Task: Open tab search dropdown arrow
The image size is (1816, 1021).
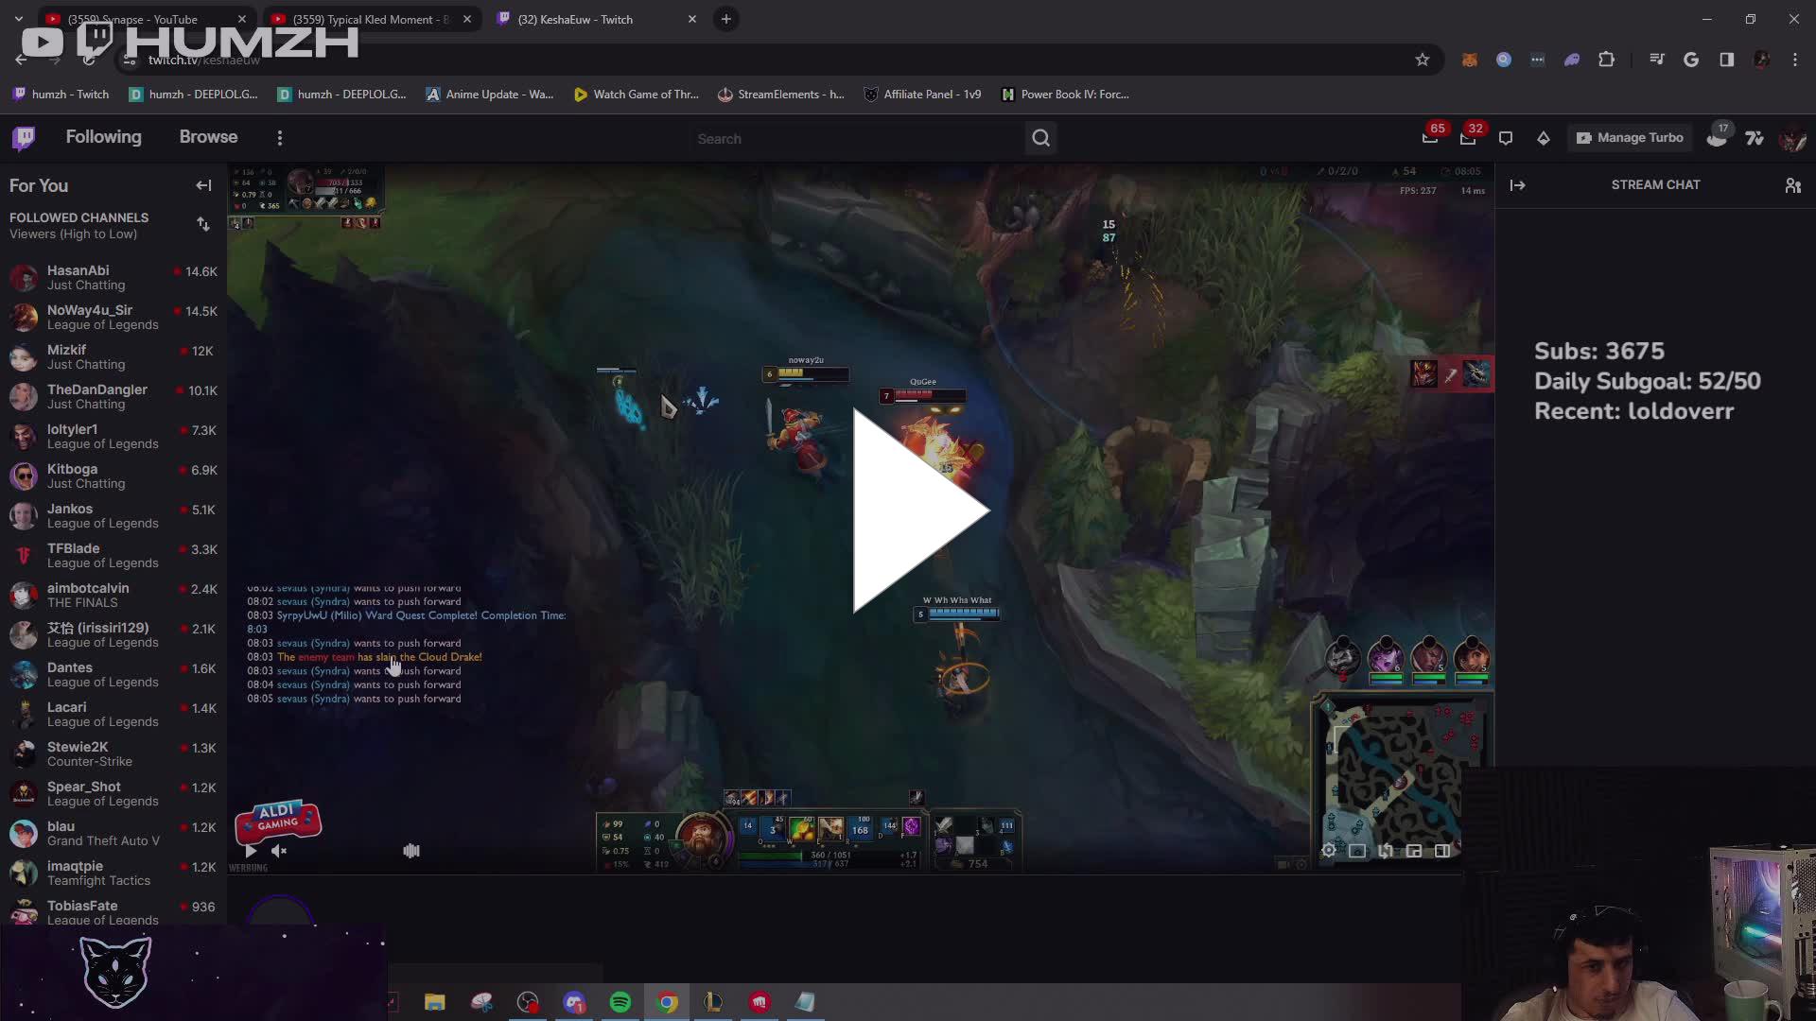Action: click(19, 19)
